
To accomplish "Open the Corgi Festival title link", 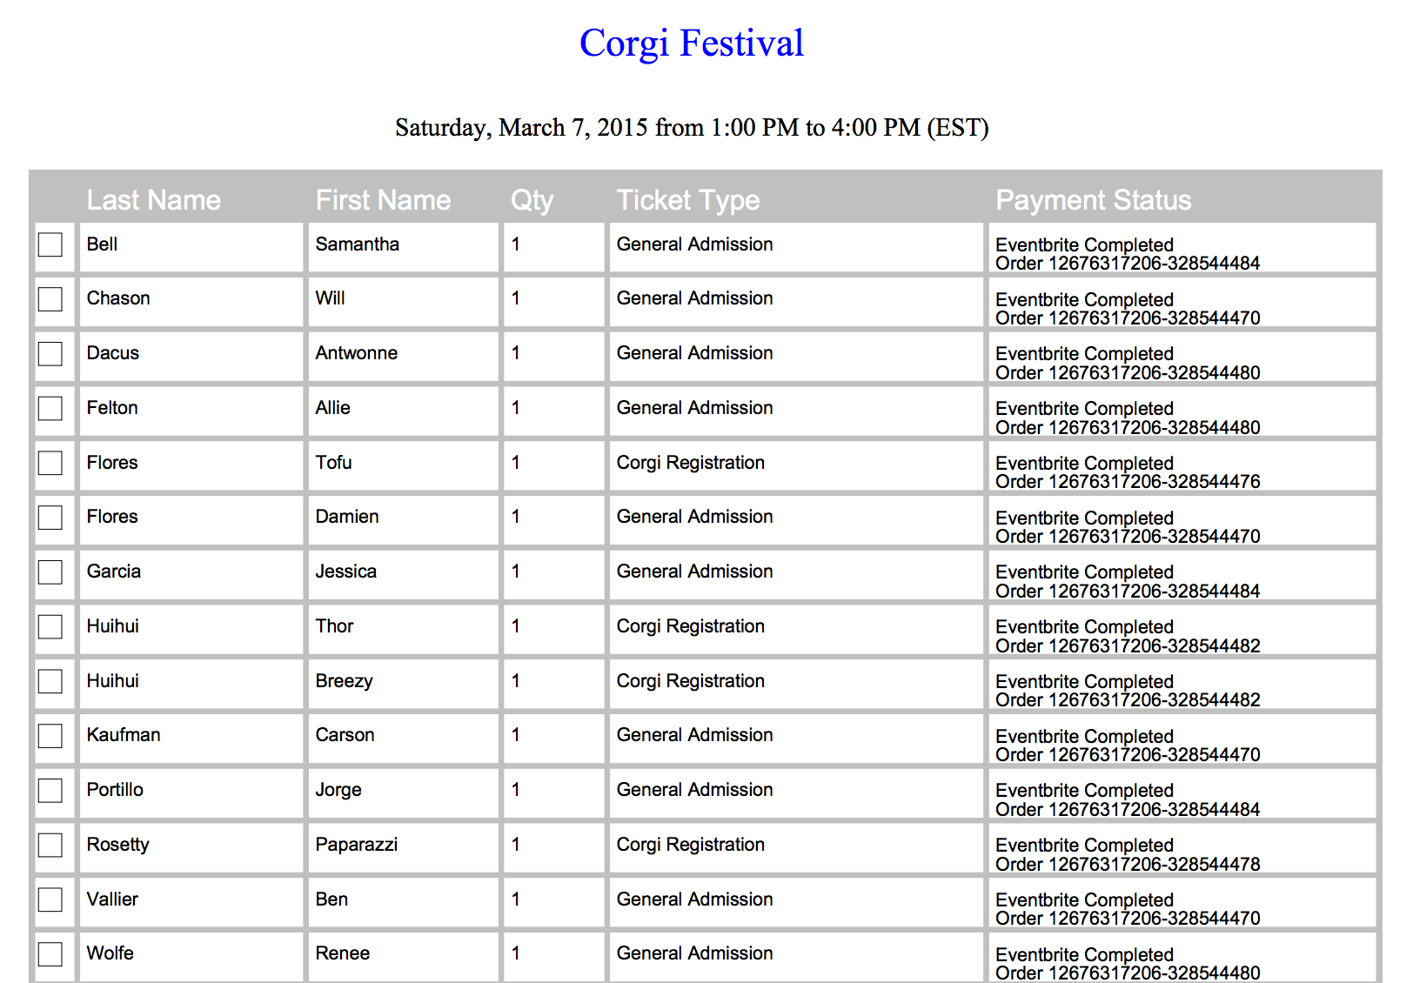I will point(692,43).
